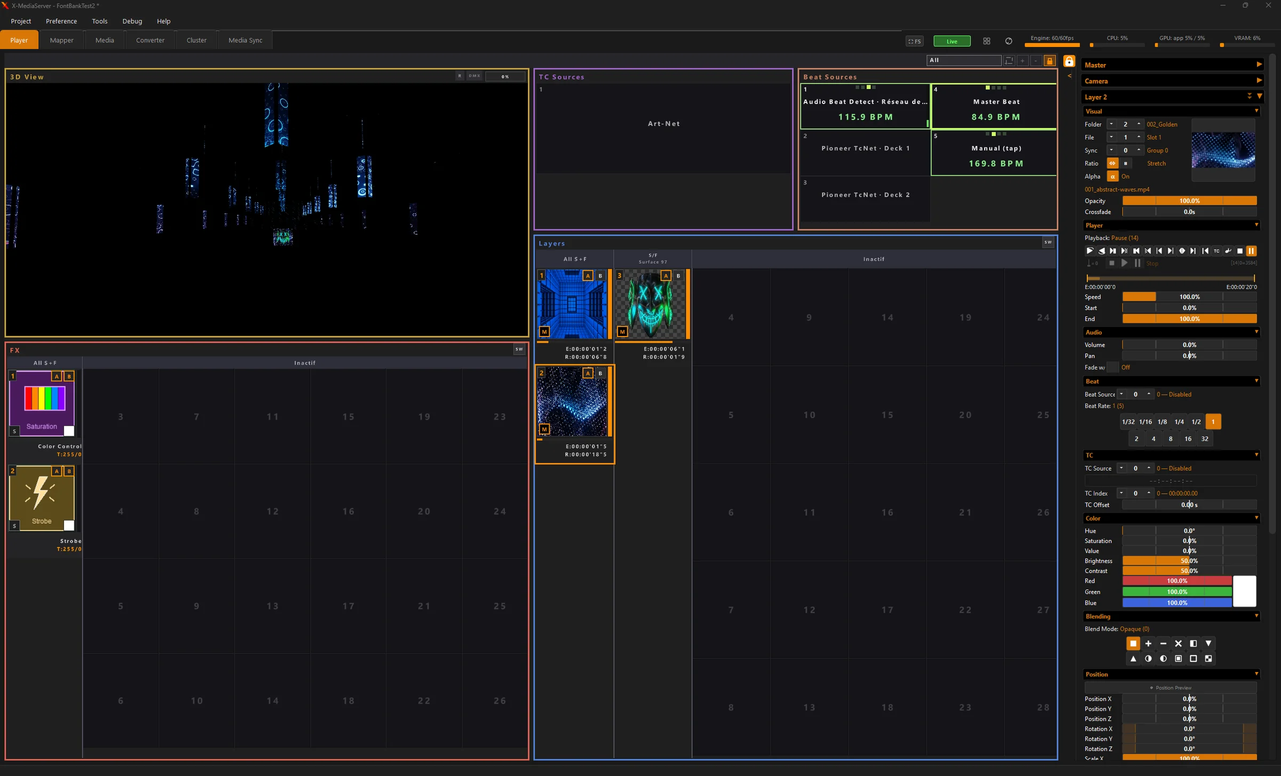The image size is (1281, 776).
Task: Click the abstract waves preview thumbnail
Action: coord(1223,150)
